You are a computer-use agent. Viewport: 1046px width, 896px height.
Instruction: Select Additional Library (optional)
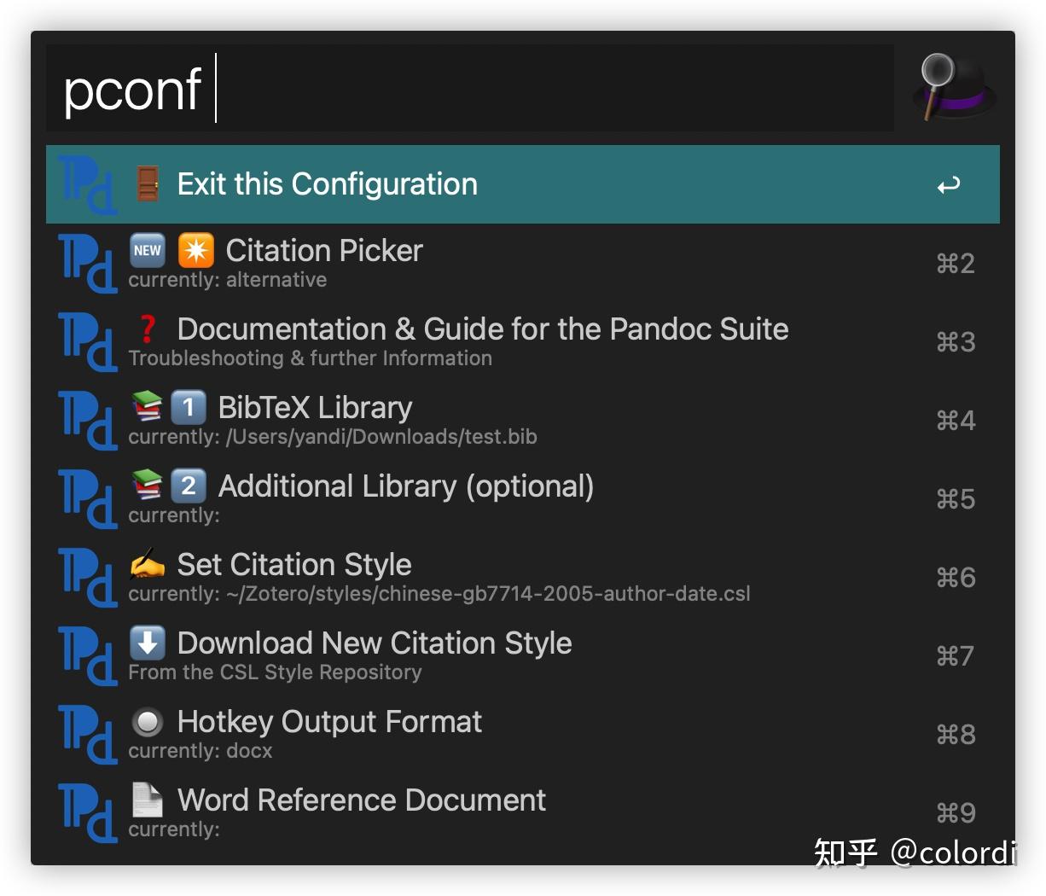[x=406, y=486]
